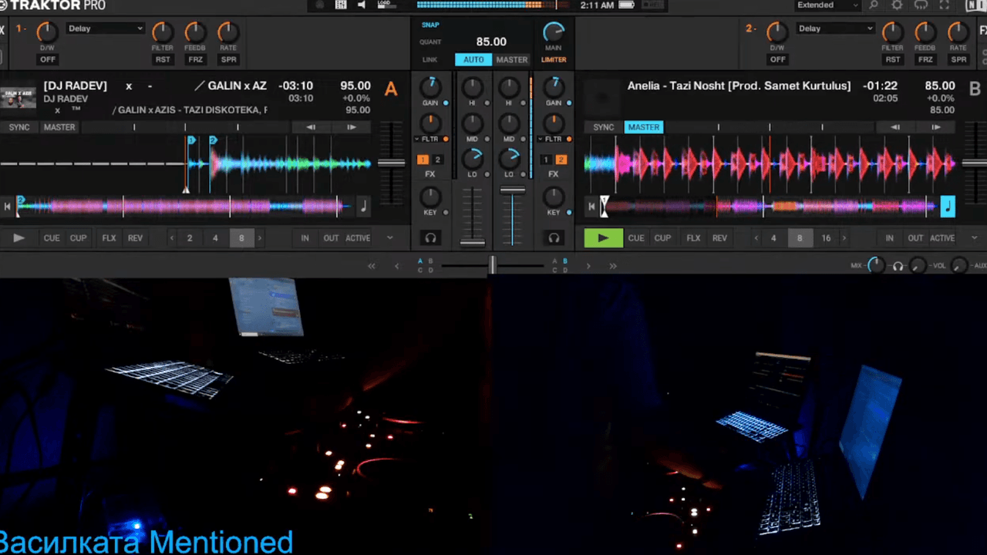Toggle LIMITER under MAIN knob

point(554,59)
